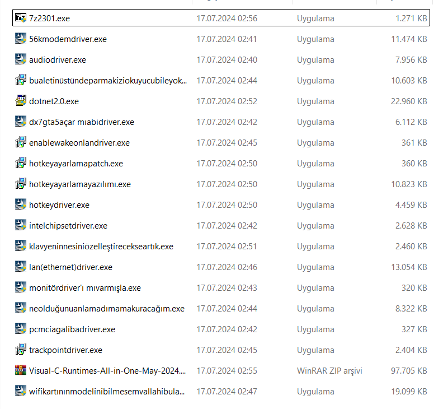Select the dotnet2.0.exe setup icon
Viewport: 448px width, 409px height.
(x=21, y=101)
